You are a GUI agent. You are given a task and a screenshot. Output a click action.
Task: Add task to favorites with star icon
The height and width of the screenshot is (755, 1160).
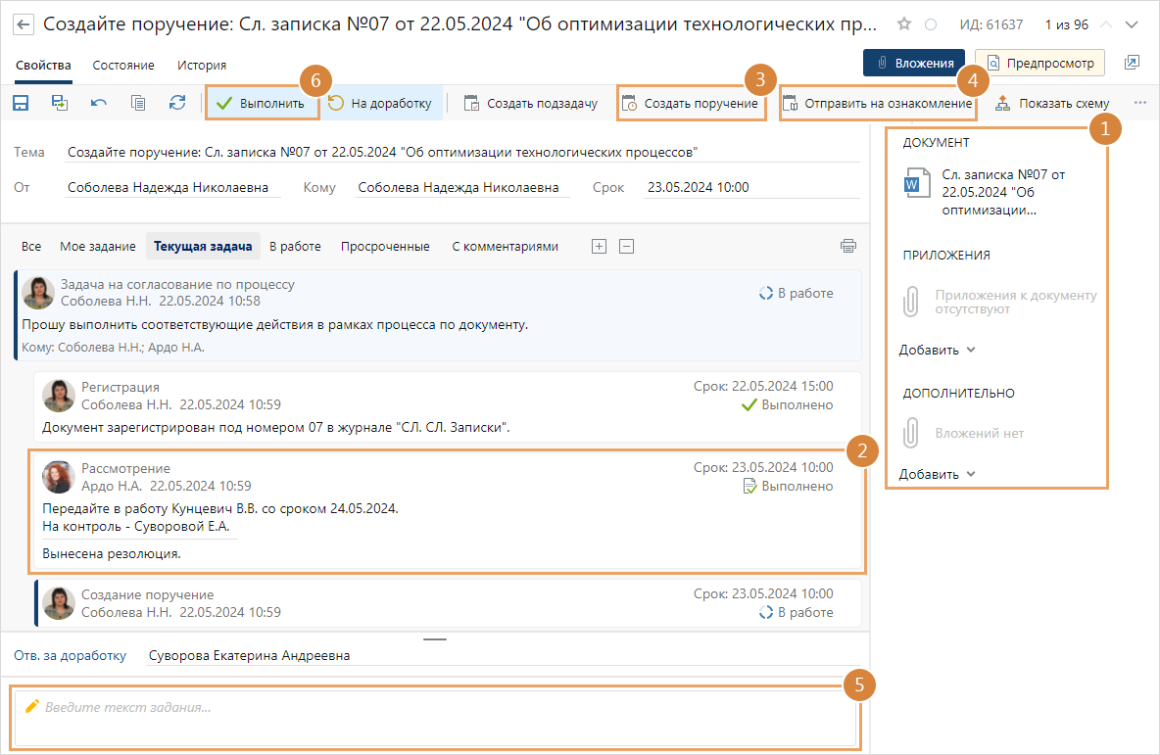point(904,24)
